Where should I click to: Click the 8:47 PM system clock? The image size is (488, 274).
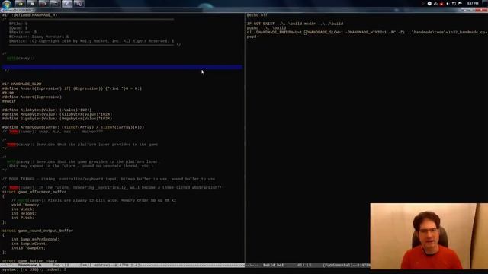[x=473, y=3]
